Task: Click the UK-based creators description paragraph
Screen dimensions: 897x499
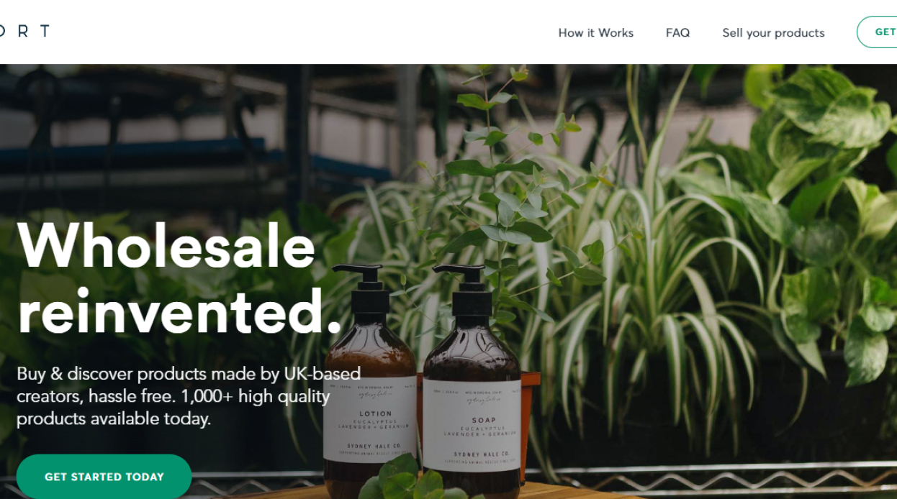Action: [189, 396]
